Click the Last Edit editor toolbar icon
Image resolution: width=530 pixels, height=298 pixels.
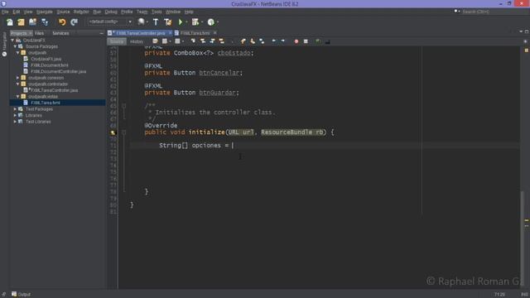coord(155,41)
